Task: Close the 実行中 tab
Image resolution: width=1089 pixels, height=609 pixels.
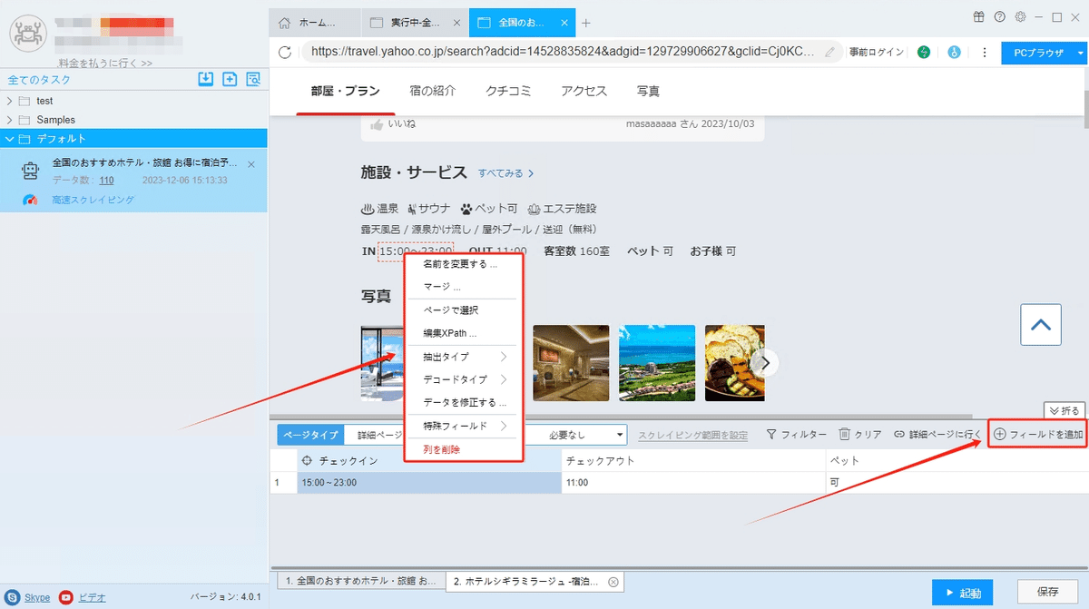Action: point(456,23)
